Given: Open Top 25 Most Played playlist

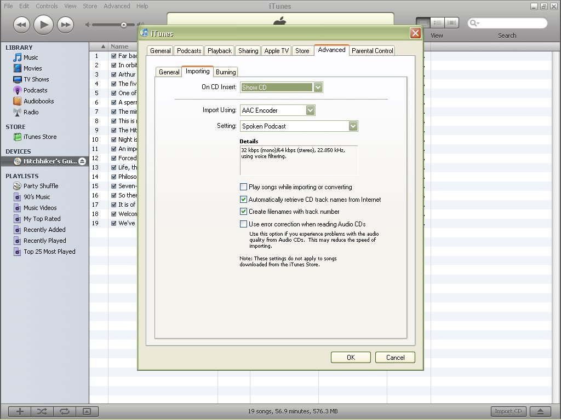Looking at the screenshot, I should point(49,252).
